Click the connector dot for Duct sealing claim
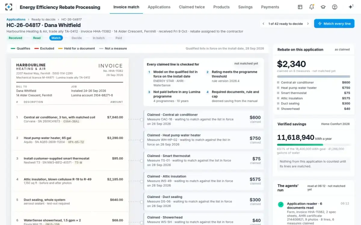 pyautogui.click(x=141, y=202)
